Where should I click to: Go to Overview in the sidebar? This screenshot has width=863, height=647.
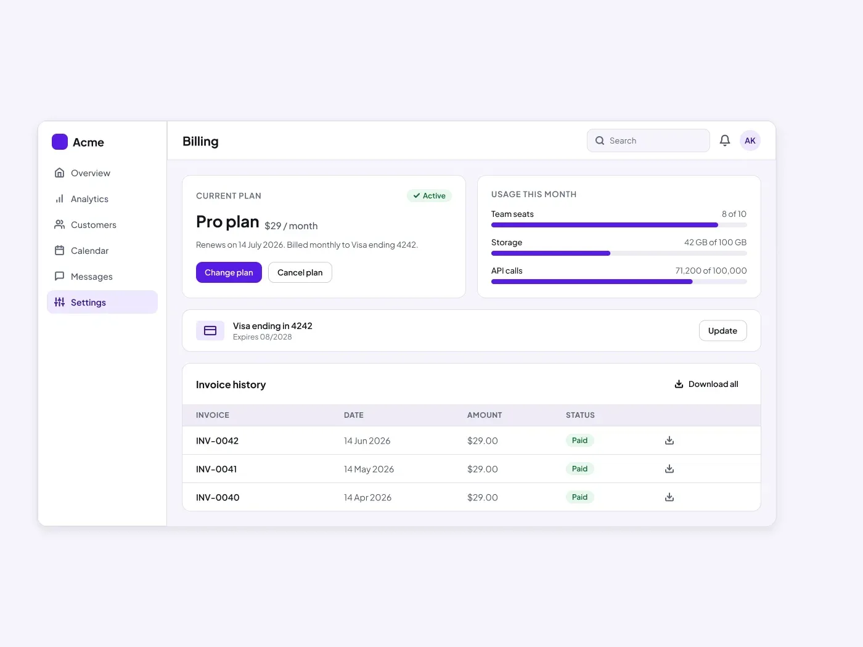tap(102, 173)
